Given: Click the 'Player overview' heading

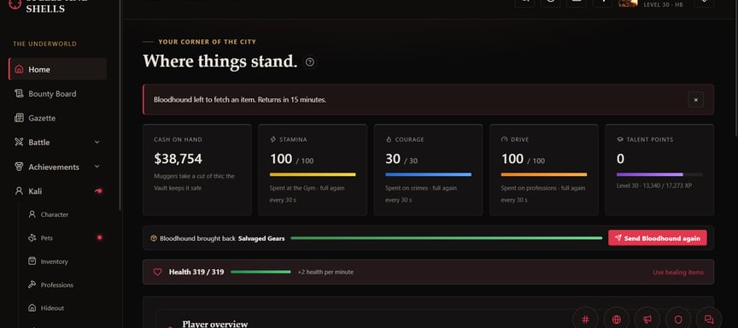Looking at the screenshot, I should [214, 324].
